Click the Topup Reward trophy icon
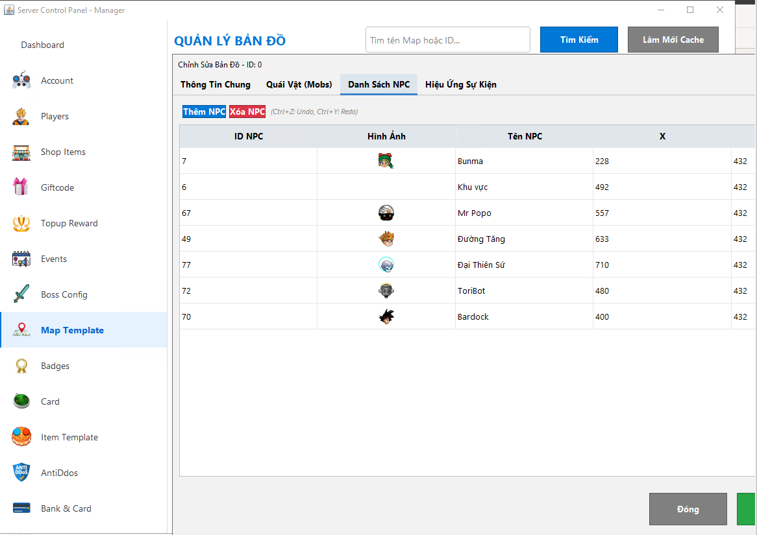The height and width of the screenshot is (535, 757). coord(21,223)
